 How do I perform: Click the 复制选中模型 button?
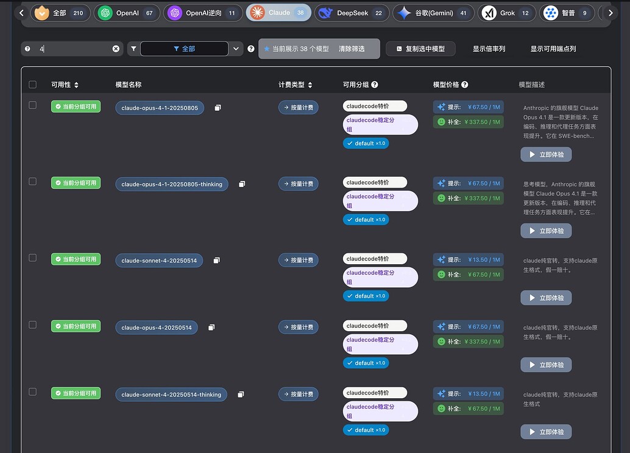point(420,49)
